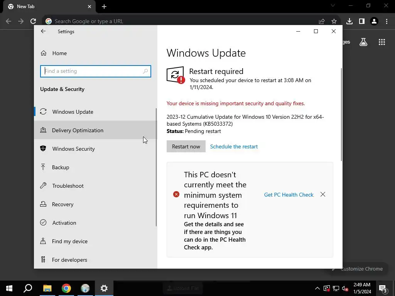Screen dimensions: 395x296
Task: Click the Windows Security shield icon
Action: click(43, 148)
